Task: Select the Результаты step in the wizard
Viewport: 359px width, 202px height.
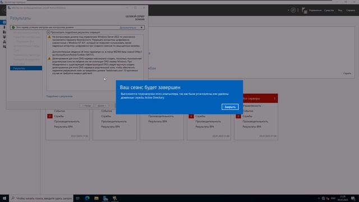Action: [x=26, y=68]
